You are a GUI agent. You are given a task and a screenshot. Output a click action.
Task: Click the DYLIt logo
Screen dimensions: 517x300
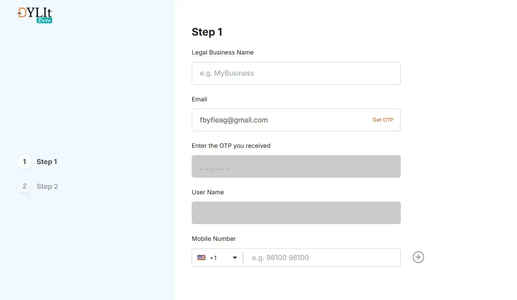pyautogui.click(x=33, y=13)
